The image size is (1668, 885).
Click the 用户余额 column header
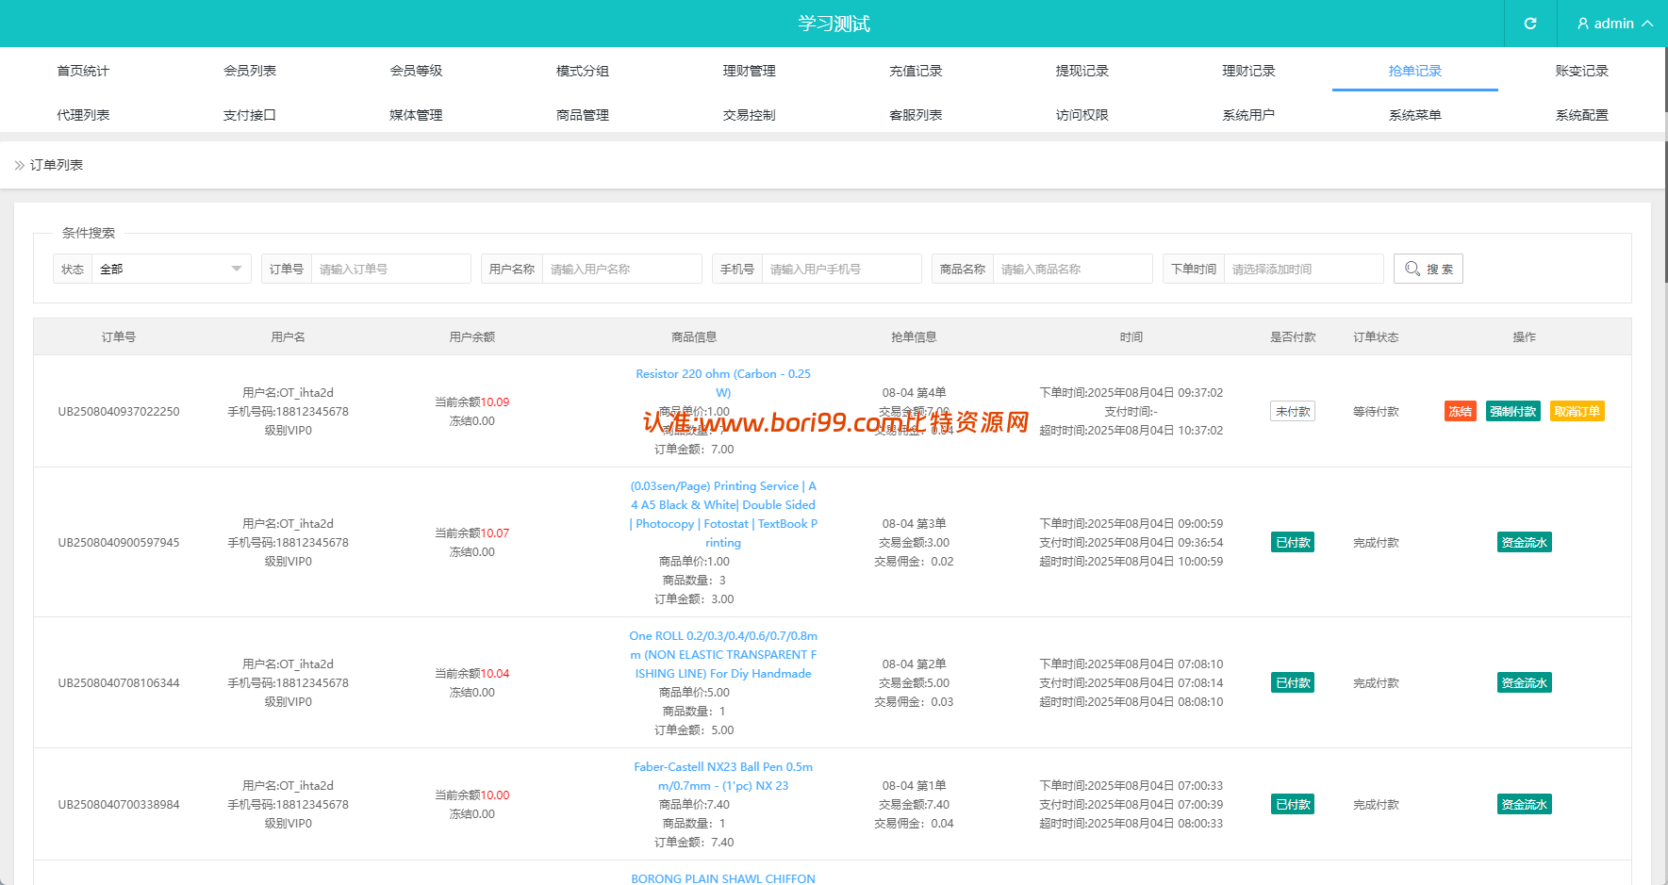(x=472, y=336)
